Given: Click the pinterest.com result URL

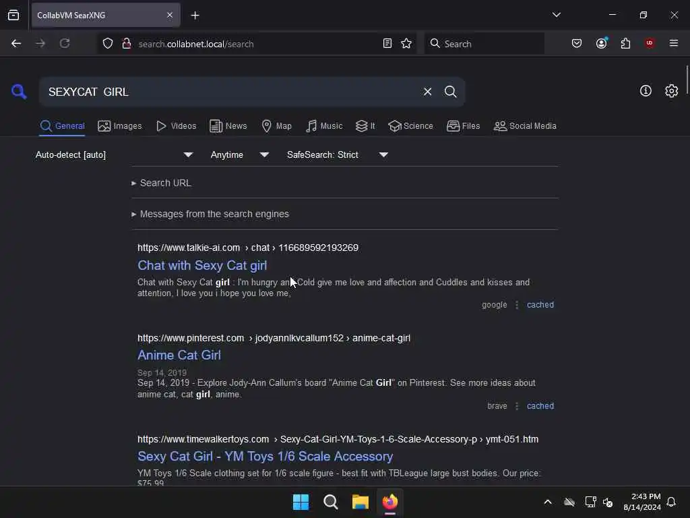Looking at the screenshot, I should pos(274,338).
